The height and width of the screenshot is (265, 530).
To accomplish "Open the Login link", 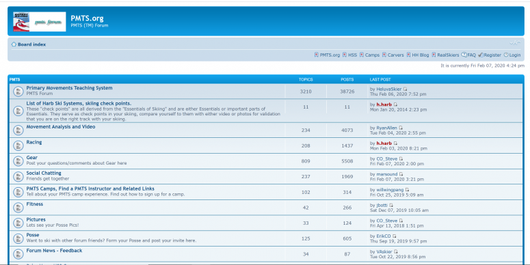I will pos(515,55).
